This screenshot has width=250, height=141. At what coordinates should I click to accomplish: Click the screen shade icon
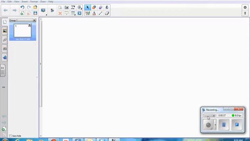tap(66, 13)
